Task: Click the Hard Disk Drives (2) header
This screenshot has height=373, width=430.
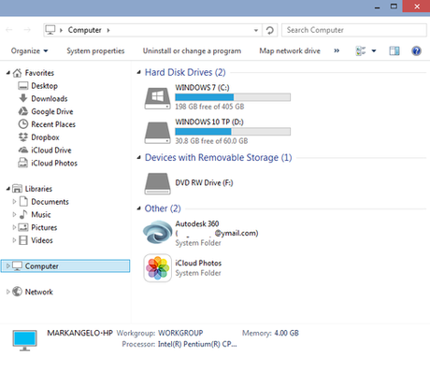Action: (185, 72)
